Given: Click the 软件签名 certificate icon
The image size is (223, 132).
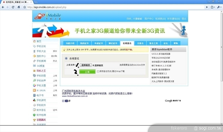Looking at the screenshot, I should [34, 110].
